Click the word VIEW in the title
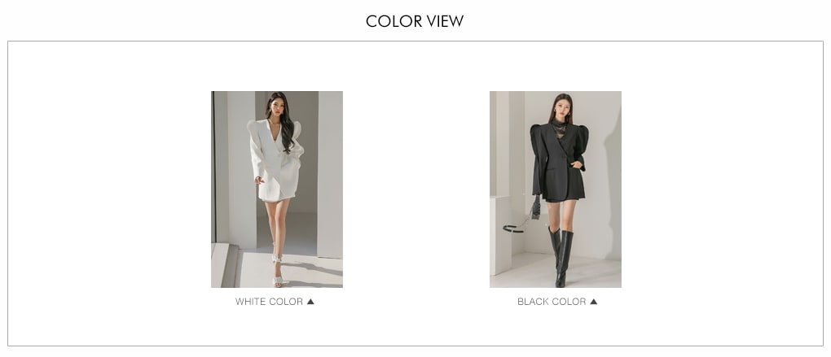This screenshot has height=357, width=831. coord(445,21)
